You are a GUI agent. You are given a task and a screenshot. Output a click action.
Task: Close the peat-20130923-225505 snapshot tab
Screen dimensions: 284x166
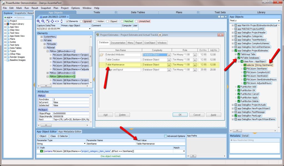pyautogui.click(x=68, y=17)
